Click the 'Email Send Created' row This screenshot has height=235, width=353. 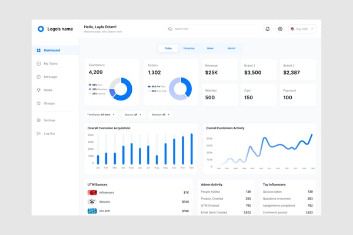[226, 213]
